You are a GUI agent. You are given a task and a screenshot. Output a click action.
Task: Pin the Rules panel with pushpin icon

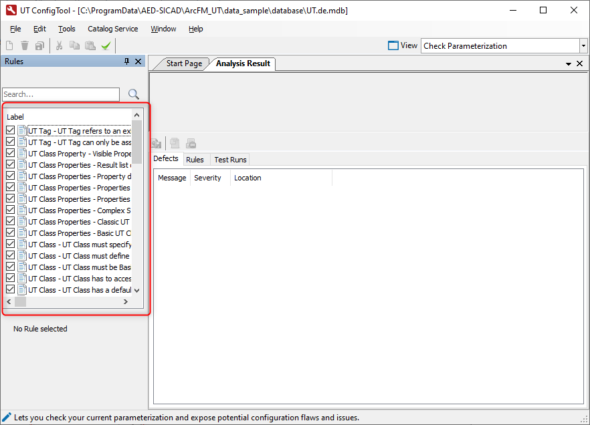(127, 61)
